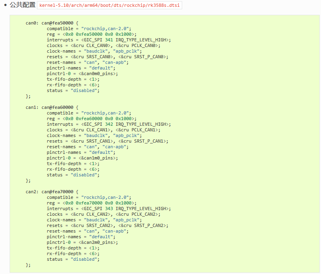Click the reset-names line in can1 block
Viewport: 321px width, 274px height.
[x=87, y=147]
